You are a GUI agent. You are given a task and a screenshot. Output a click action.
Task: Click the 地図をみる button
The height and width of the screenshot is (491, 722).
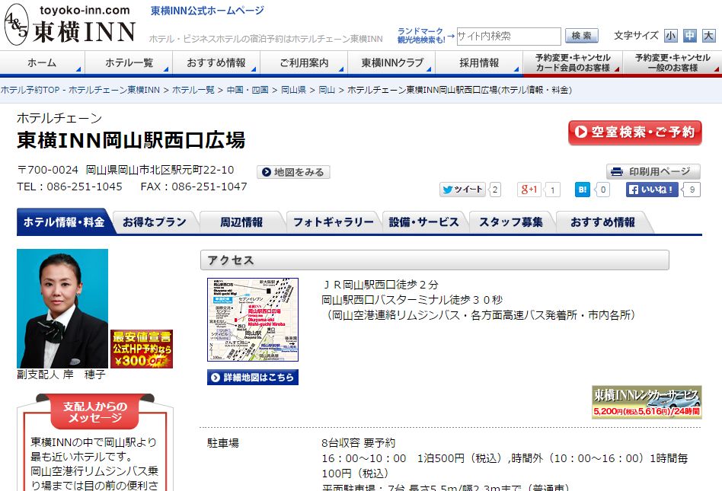[x=293, y=172]
